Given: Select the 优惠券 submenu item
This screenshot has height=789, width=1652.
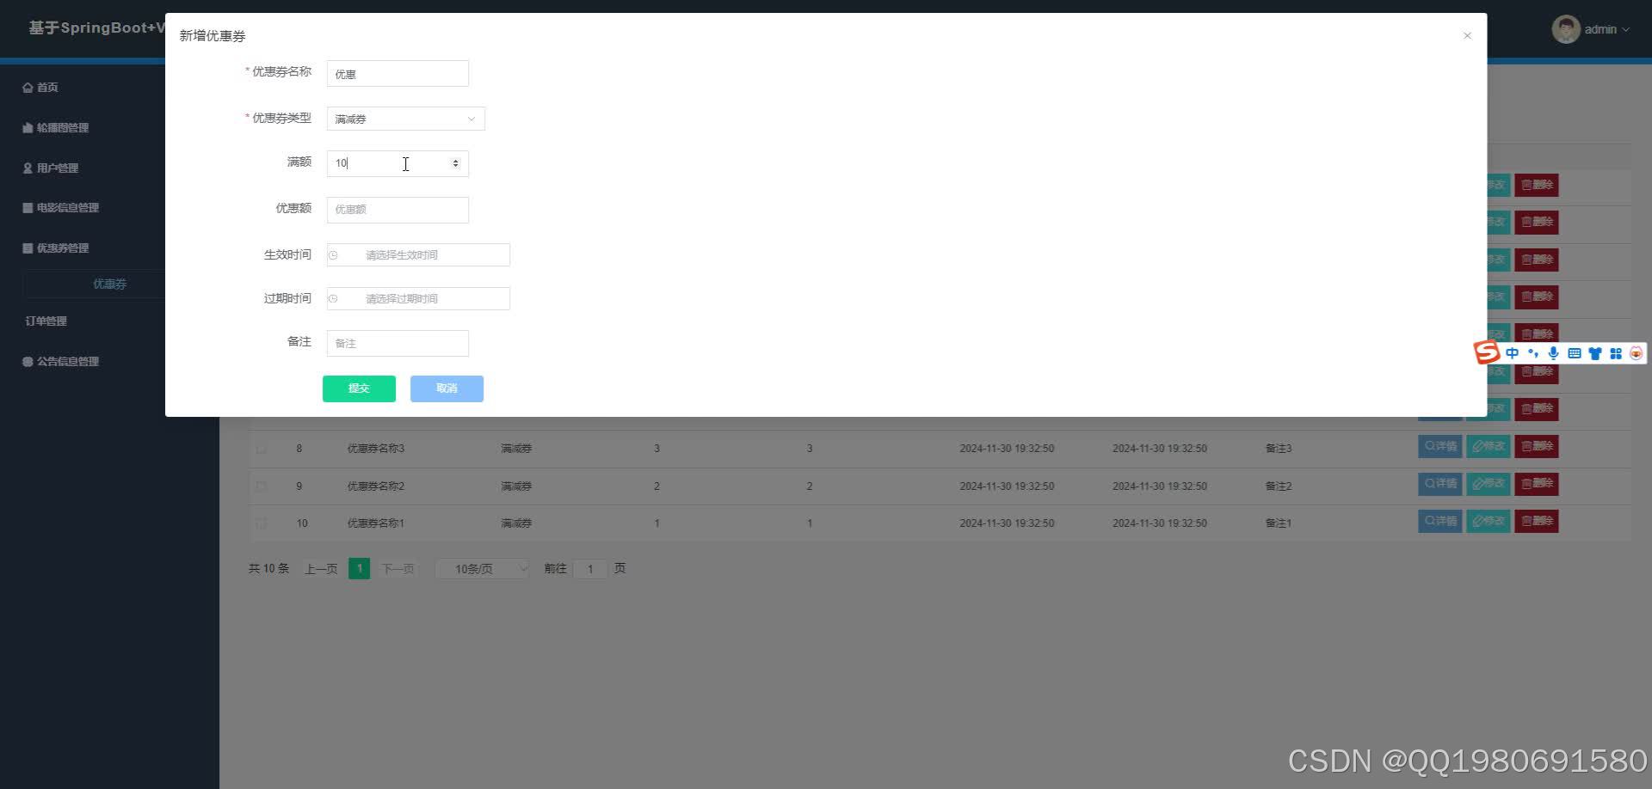Looking at the screenshot, I should (109, 284).
